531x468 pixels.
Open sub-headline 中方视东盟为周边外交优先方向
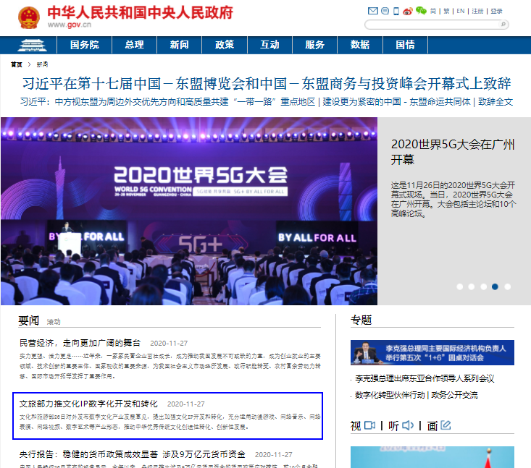[167, 102]
